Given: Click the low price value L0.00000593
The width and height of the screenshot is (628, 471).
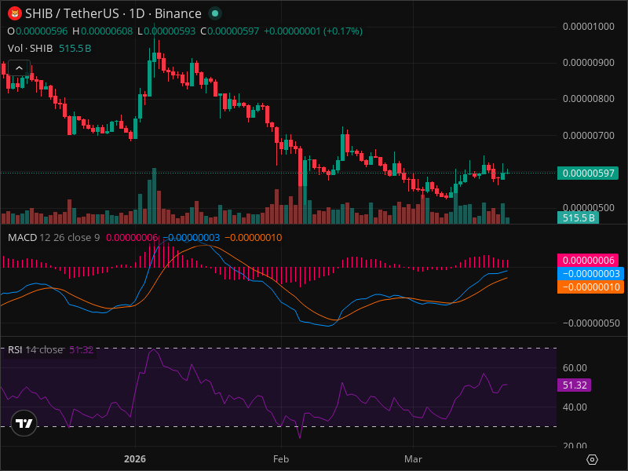Looking at the screenshot, I should coord(166,31).
